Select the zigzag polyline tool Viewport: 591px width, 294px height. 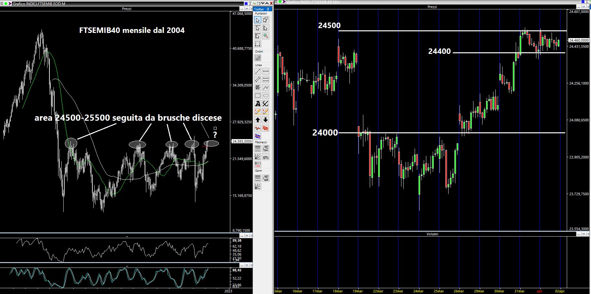pyautogui.click(x=265, y=87)
